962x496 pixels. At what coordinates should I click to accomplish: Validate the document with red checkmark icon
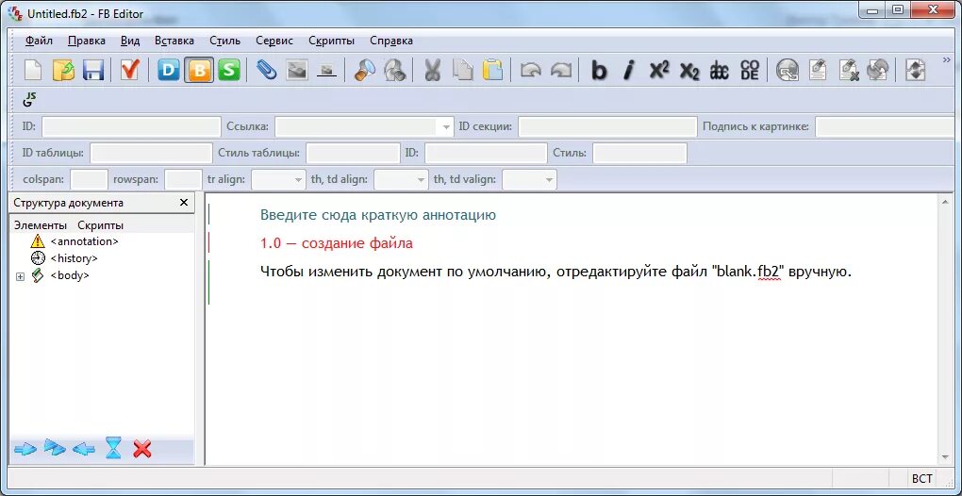[x=129, y=70]
